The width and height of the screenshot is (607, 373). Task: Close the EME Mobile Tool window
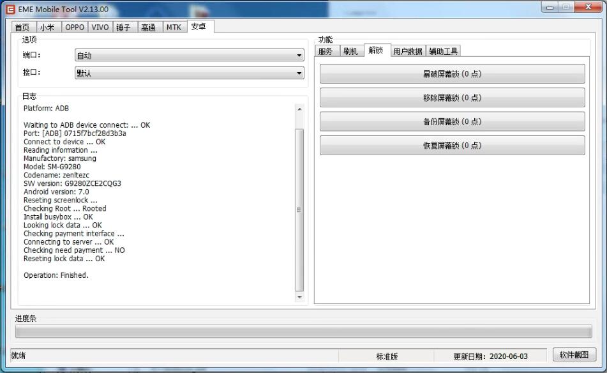(588, 7)
